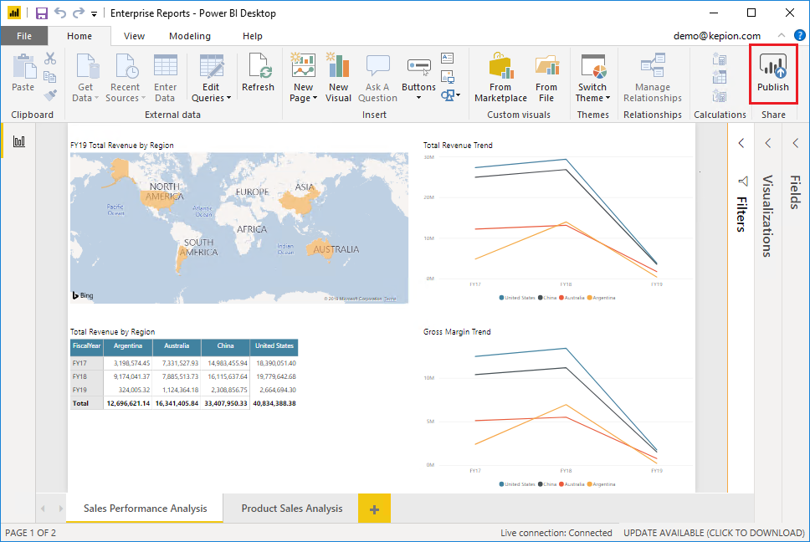The width and height of the screenshot is (810, 542).
Task: Select the Report view icon in sidebar
Action: pyautogui.click(x=19, y=141)
